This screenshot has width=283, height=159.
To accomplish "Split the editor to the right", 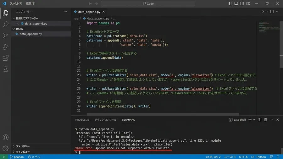I will [272, 12].
